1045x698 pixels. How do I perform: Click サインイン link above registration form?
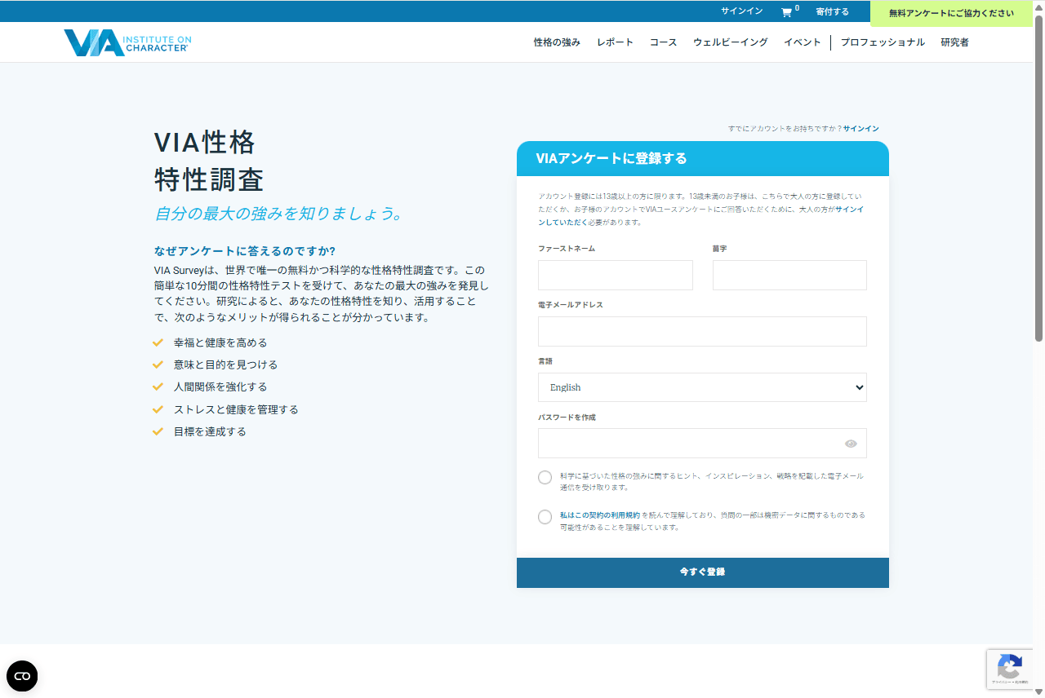click(x=860, y=129)
